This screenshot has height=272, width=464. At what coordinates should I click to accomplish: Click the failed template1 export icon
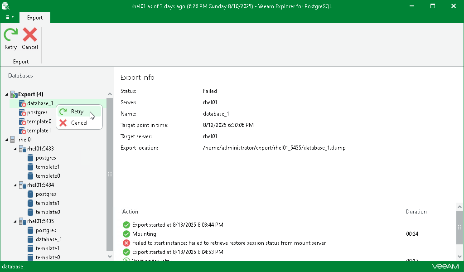(23, 131)
